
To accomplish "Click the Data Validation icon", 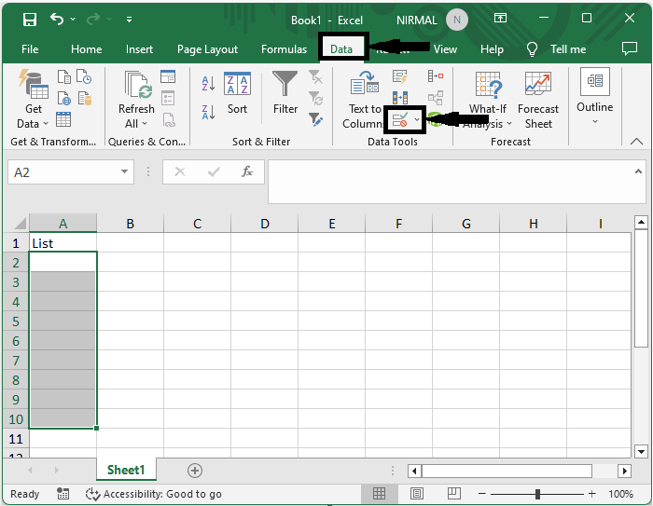I will (x=400, y=120).
